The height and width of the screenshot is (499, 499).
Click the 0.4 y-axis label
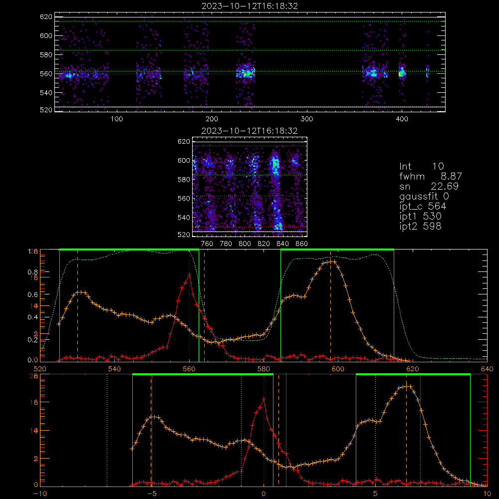coord(33,317)
